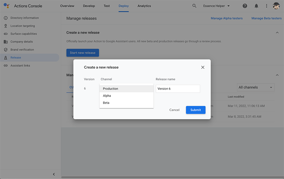Click the Surface capabilities icon

tap(6, 34)
